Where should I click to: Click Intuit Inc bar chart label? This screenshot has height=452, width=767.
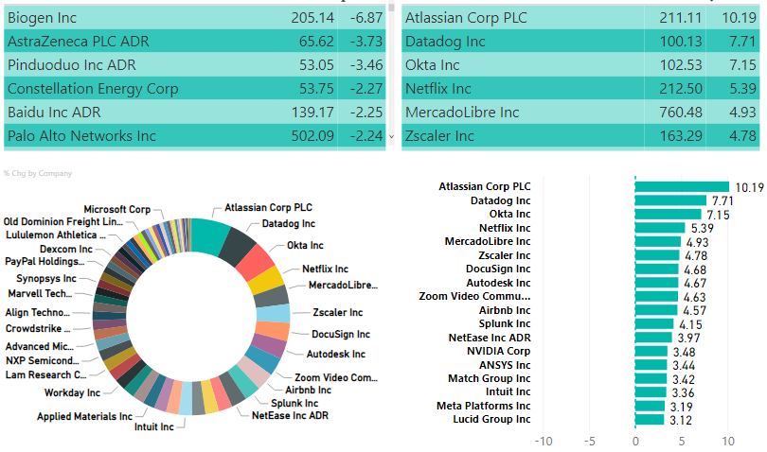click(x=508, y=391)
